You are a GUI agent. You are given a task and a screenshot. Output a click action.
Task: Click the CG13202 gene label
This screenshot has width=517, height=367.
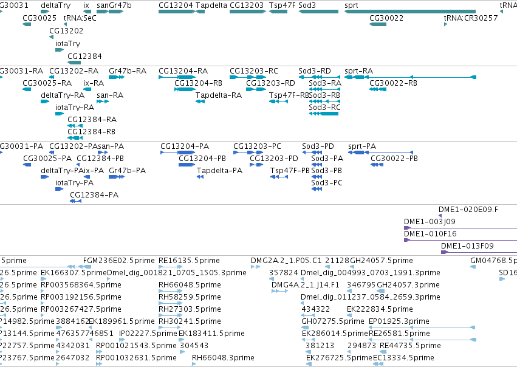click(x=66, y=30)
